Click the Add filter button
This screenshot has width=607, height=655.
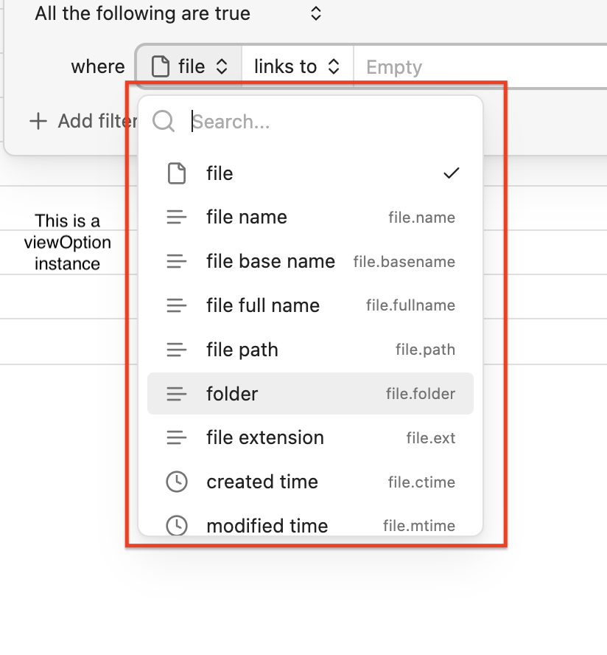(83, 121)
